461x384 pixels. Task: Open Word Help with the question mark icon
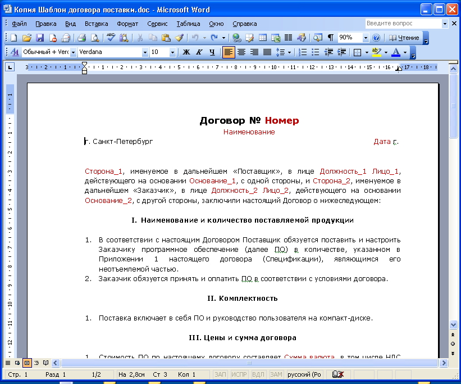pyautogui.click(x=376, y=38)
